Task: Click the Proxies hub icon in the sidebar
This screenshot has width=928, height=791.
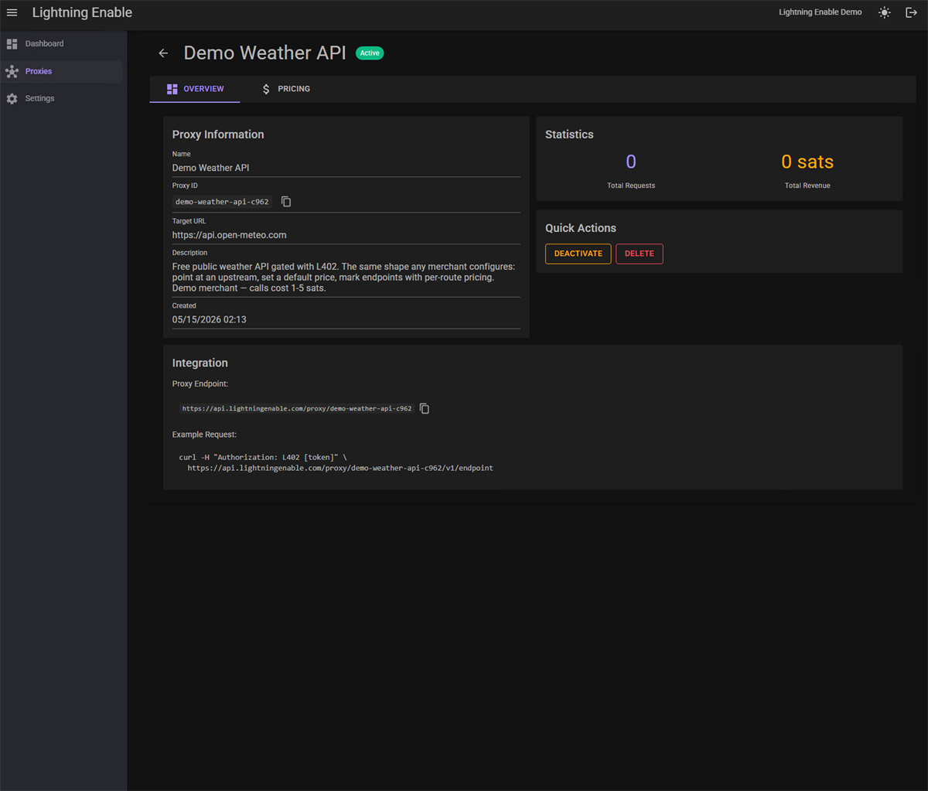Action: (x=12, y=71)
